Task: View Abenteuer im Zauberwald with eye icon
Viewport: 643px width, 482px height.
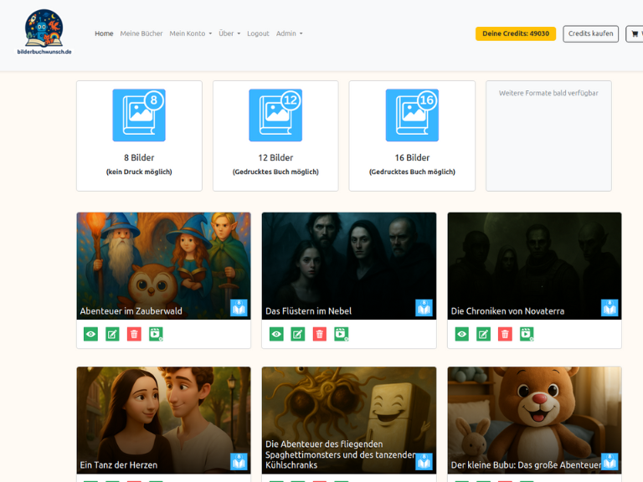Action: [90, 334]
